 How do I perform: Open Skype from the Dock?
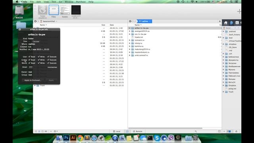coord(157,138)
